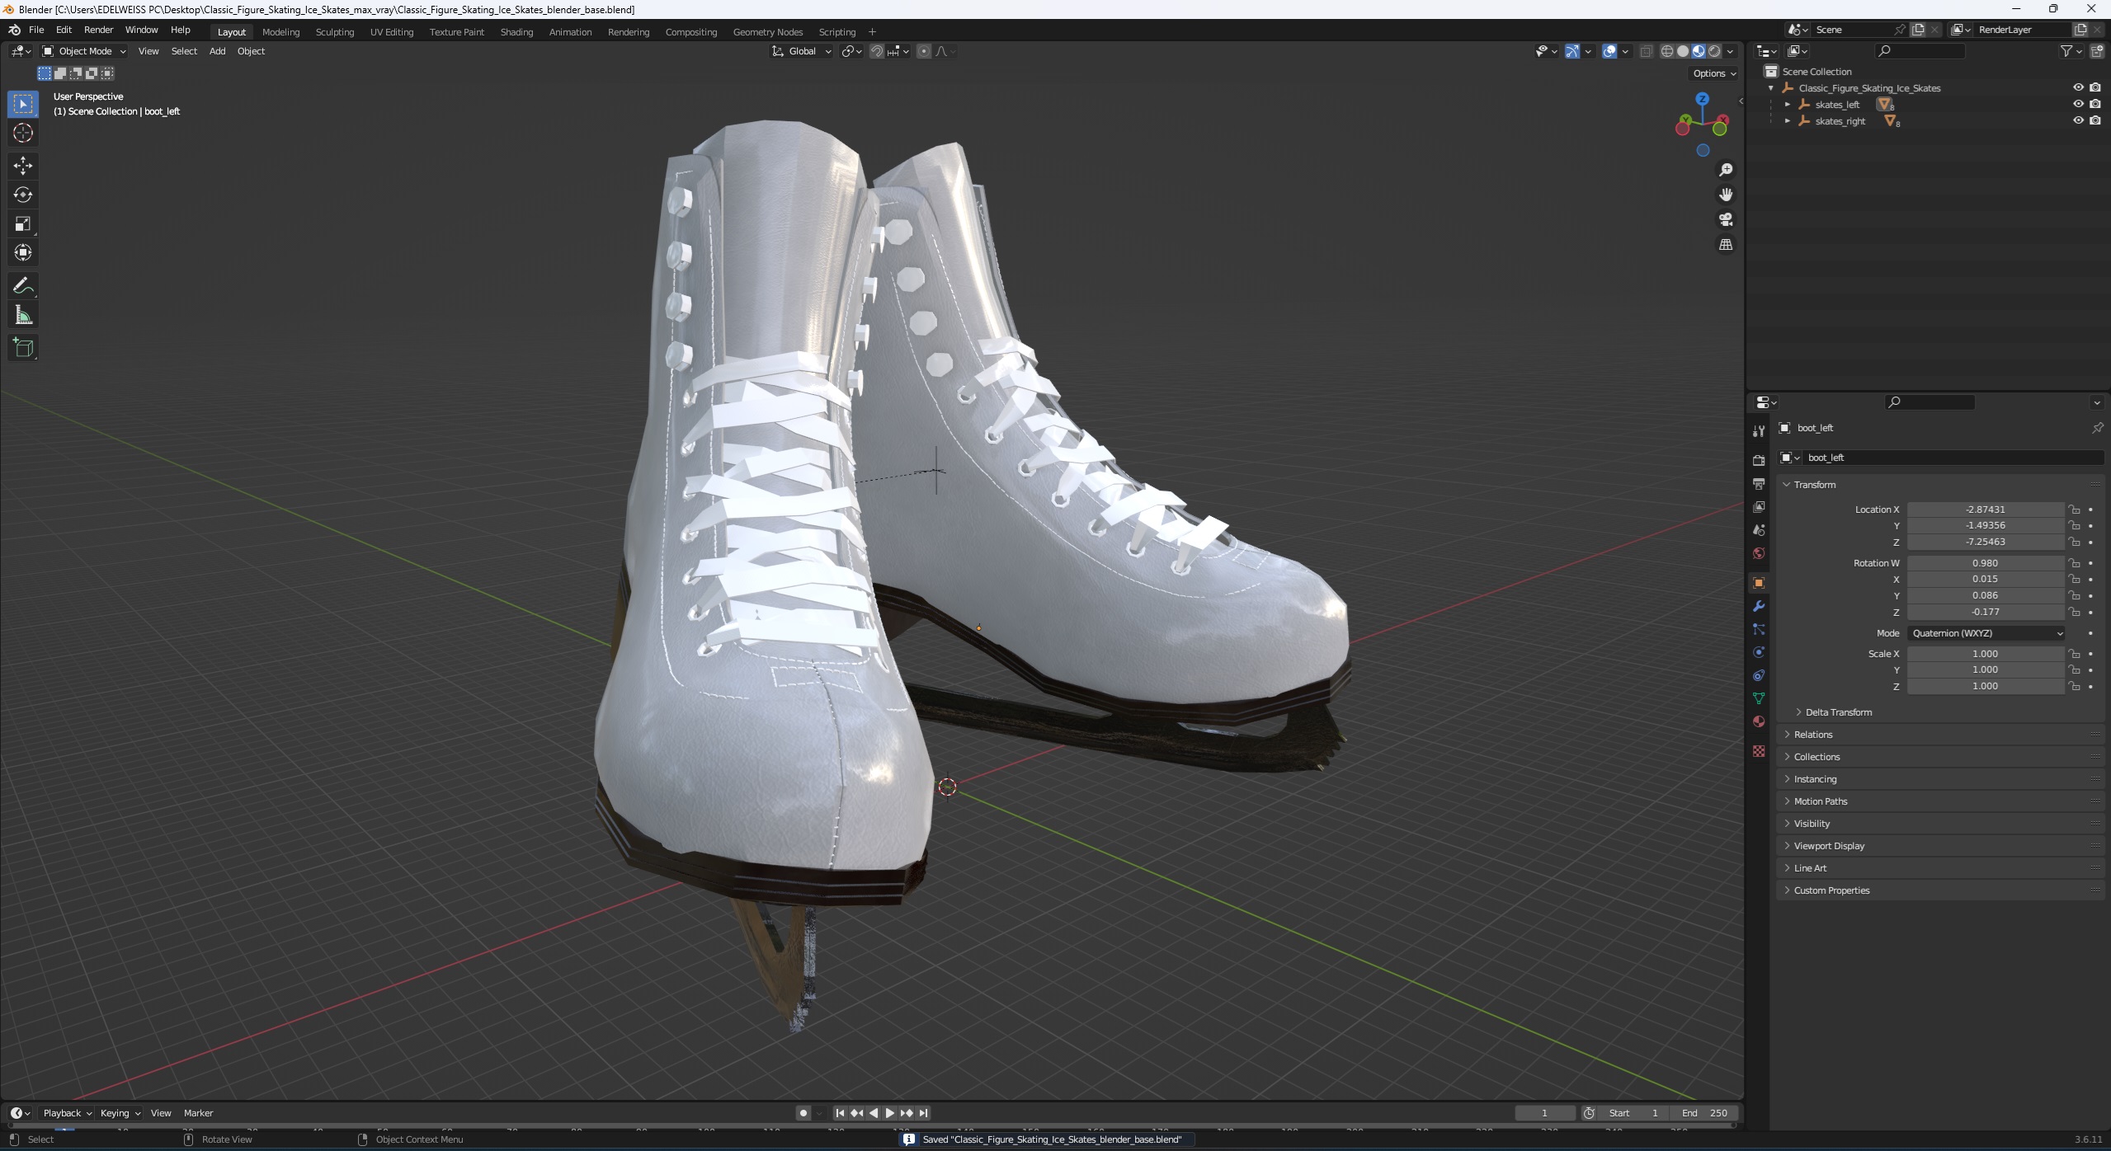The image size is (2111, 1151).
Task: Click the Scripting workspace tab
Action: tap(836, 31)
